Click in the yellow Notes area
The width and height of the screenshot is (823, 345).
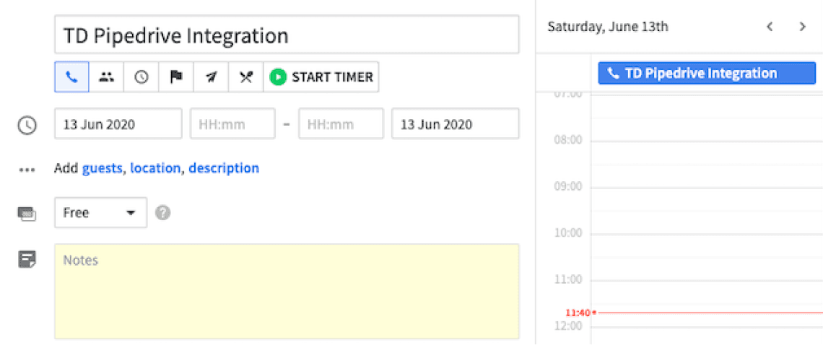pos(287,292)
